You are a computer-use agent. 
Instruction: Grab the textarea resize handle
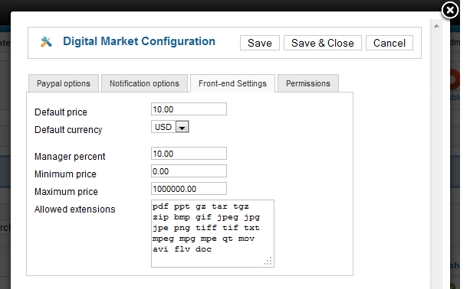coord(268,261)
